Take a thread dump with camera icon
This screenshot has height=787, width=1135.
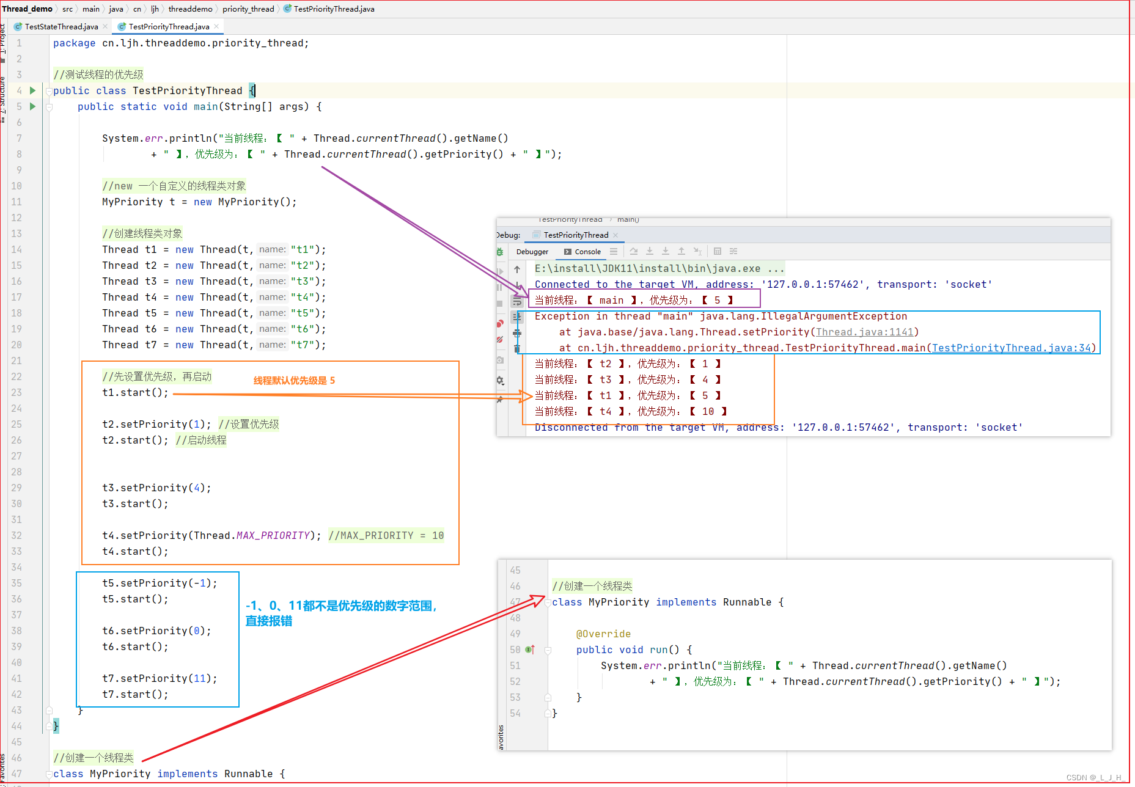point(500,360)
